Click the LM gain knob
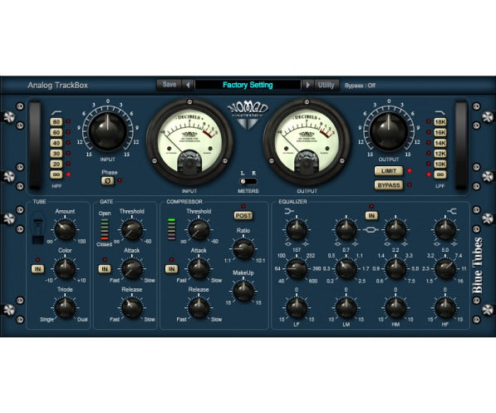Viewport: 496px width, 413px height. [346, 308]
